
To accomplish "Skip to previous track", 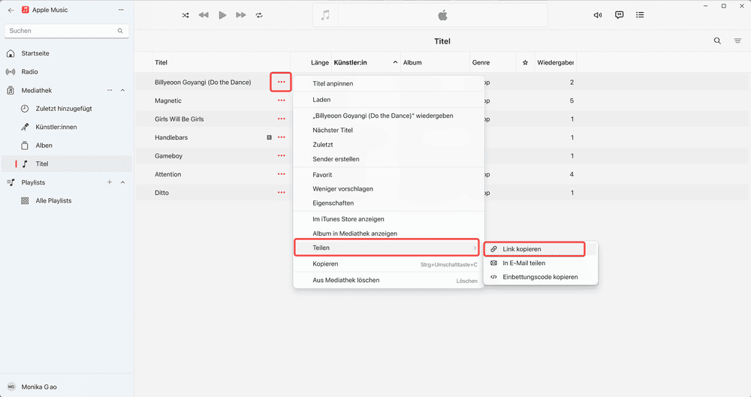I will [x=204, y=15].
